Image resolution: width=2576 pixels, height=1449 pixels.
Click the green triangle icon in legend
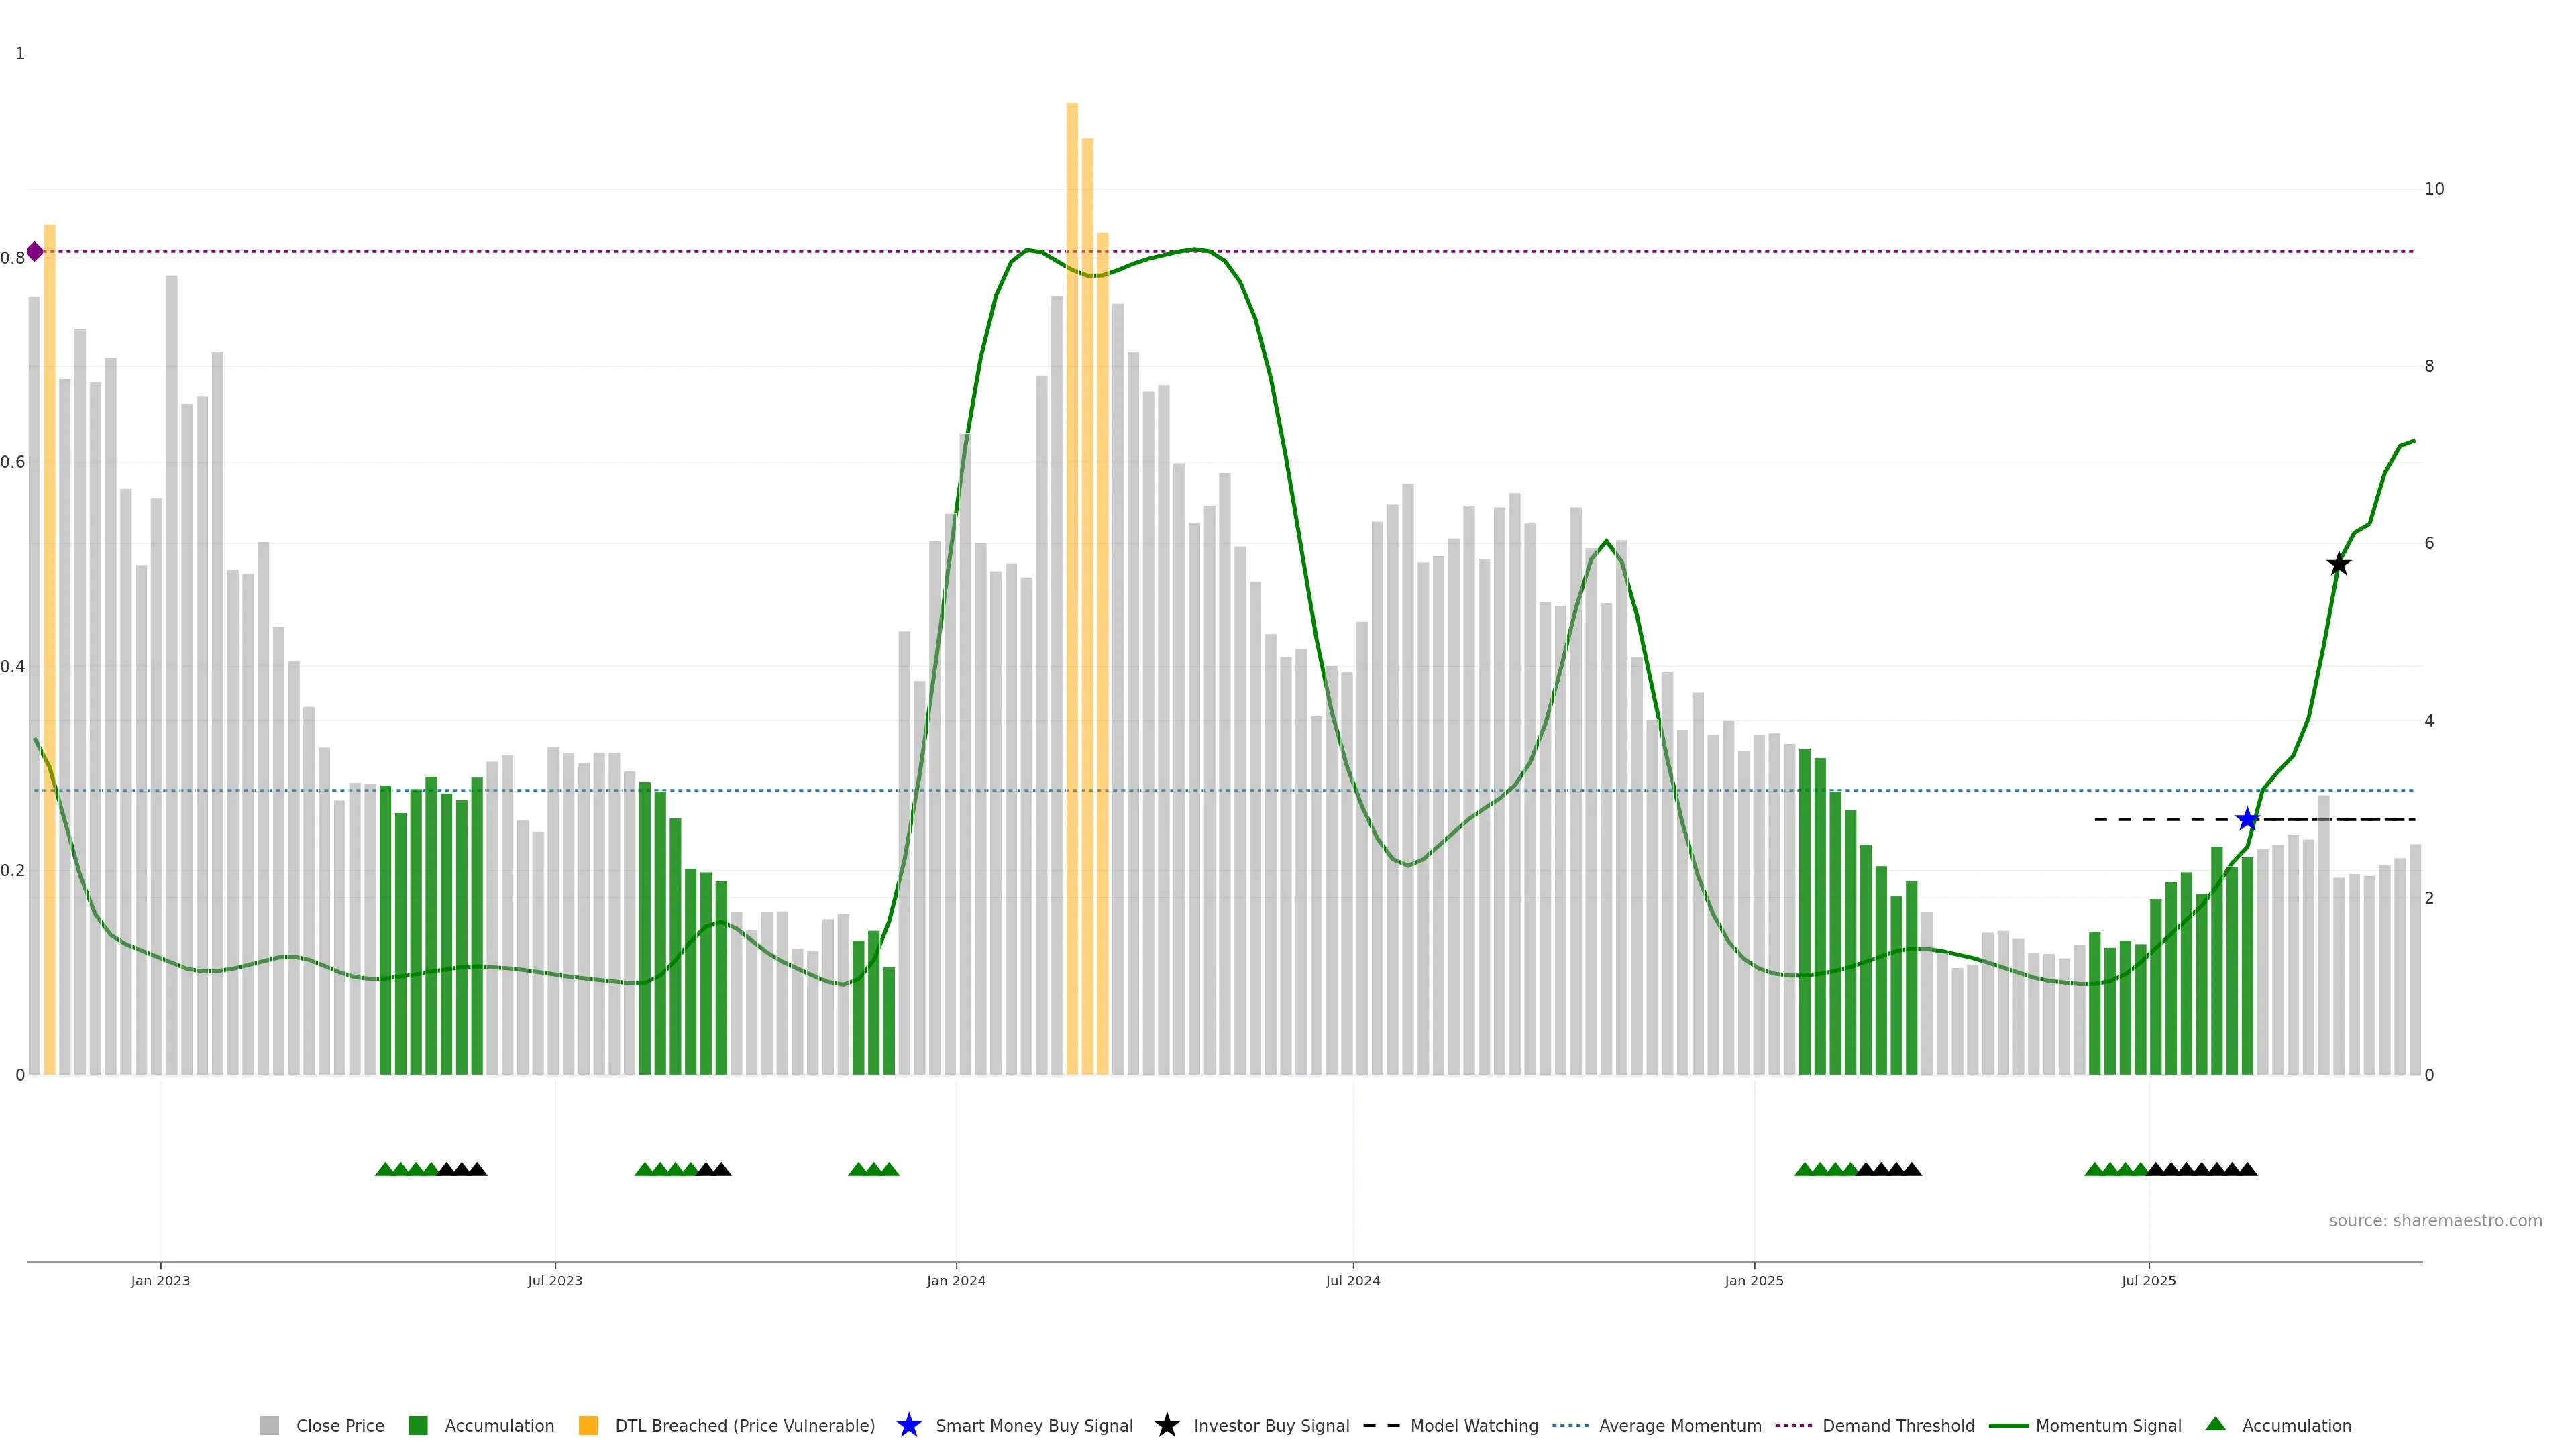[2215, 1424]
